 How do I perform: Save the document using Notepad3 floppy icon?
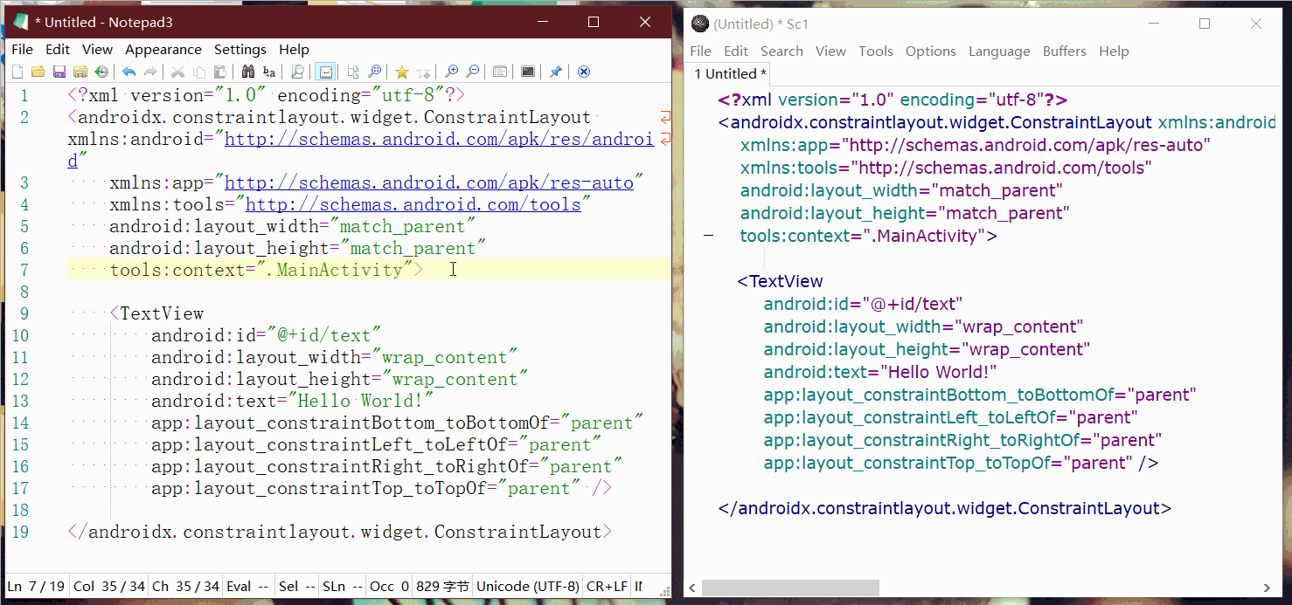point(59,72)
